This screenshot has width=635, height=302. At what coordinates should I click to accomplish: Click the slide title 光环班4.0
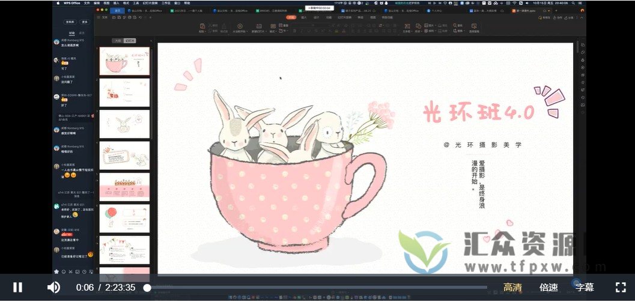pyautogui.click(x=479, y=111)
